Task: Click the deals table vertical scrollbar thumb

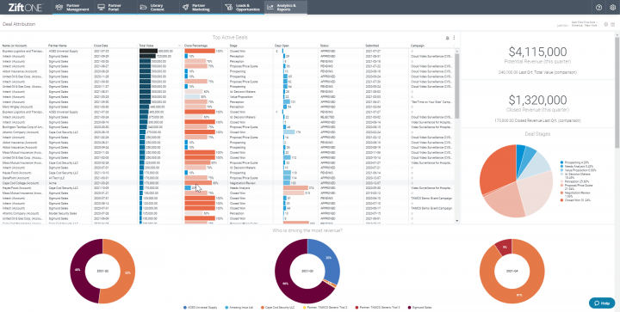Action: (457, 86)
